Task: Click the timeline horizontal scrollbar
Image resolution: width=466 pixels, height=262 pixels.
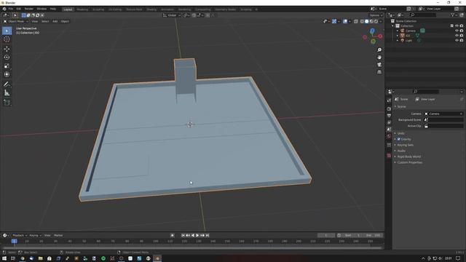Action: (191, 247)
